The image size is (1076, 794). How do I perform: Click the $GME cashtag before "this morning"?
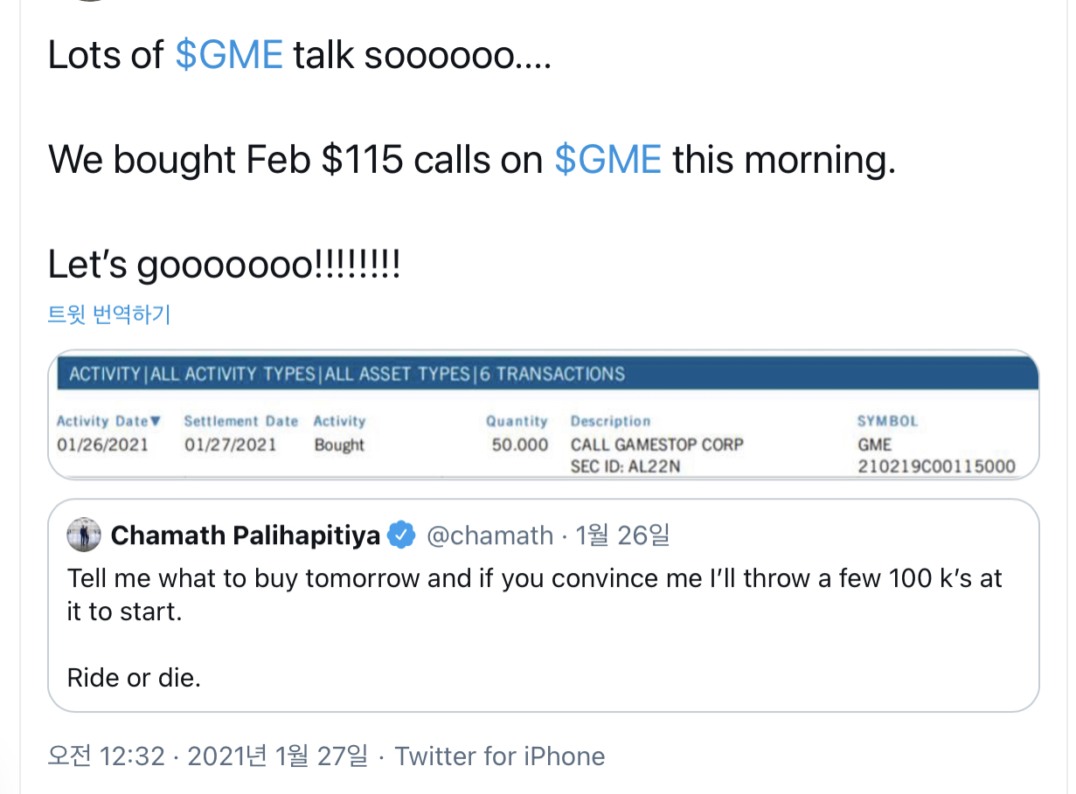(x=607, y=160)
